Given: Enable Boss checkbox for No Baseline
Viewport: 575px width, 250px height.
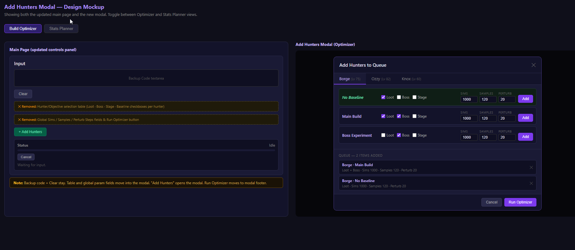Looking at the screenshot, I should coord(399,97).
